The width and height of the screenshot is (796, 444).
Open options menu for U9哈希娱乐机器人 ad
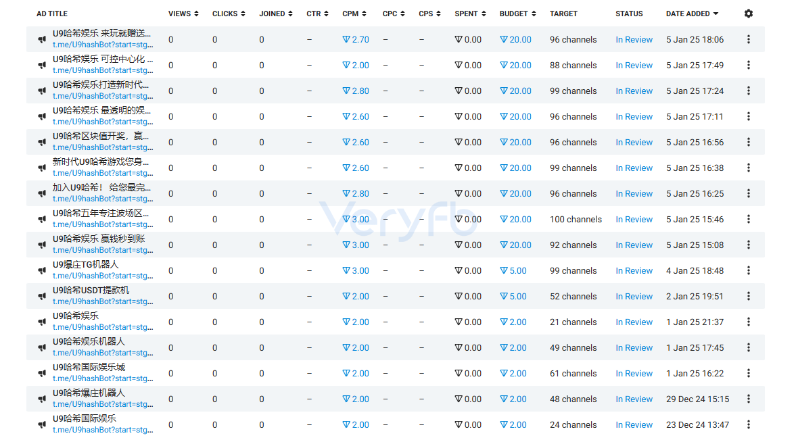click(748, 347)
